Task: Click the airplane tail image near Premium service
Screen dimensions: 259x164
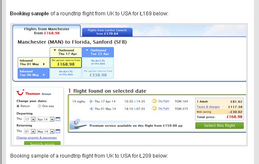Action: click(x=78, y=124)
